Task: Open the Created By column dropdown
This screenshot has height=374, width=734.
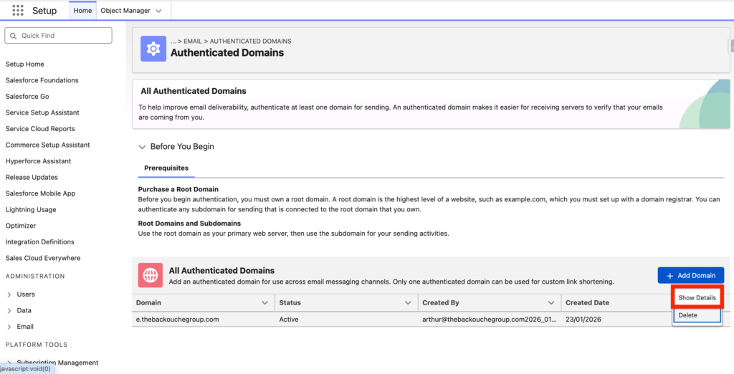Action: (x=551, y=303)
